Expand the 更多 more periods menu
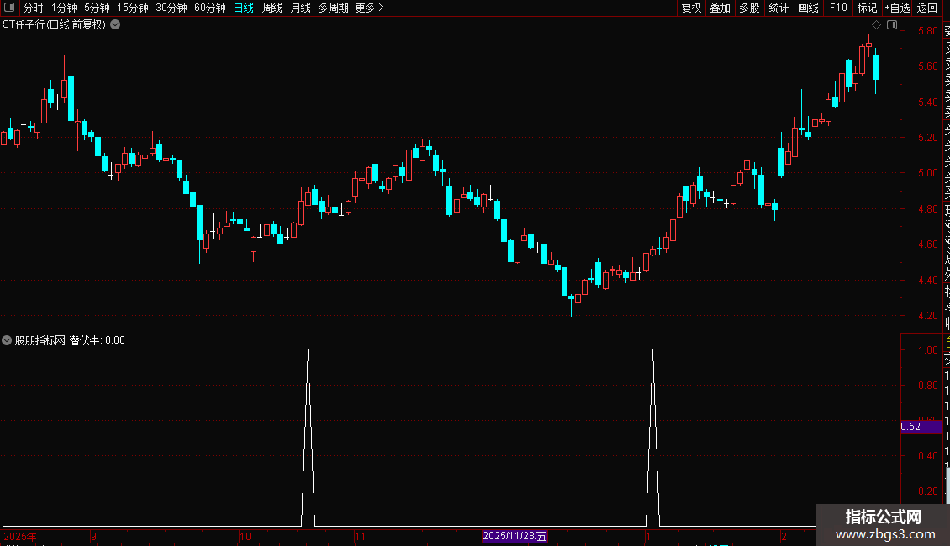The image size is (950, 546). [x=370, y=8]
